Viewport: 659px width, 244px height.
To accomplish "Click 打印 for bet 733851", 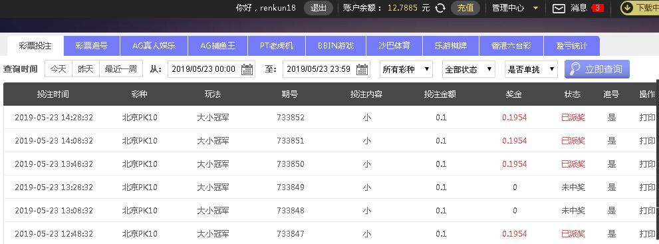I will click(647, 141).
